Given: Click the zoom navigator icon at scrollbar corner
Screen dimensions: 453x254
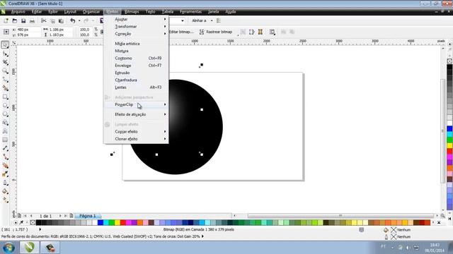Looking at the screenshot, I should 442,216.
